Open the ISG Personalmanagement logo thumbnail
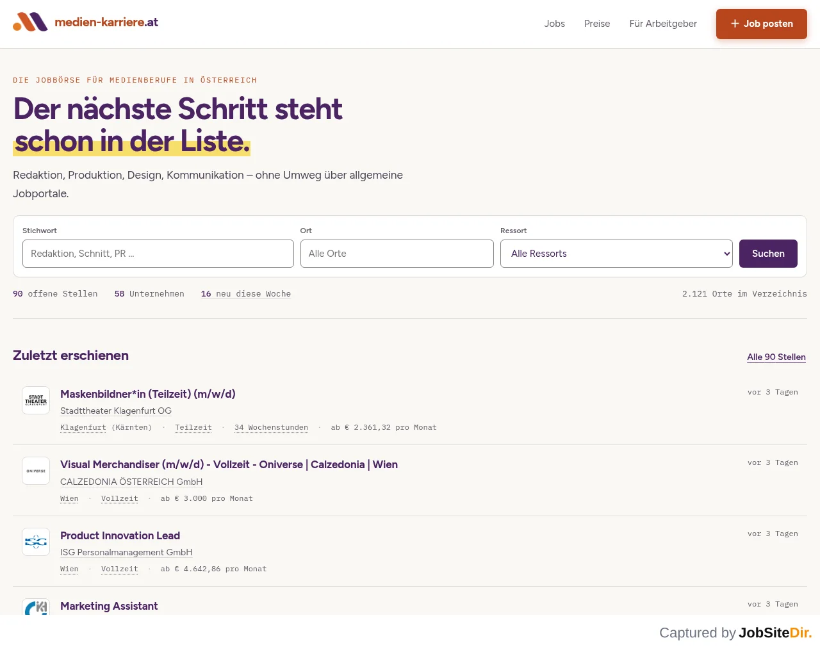 36,542
